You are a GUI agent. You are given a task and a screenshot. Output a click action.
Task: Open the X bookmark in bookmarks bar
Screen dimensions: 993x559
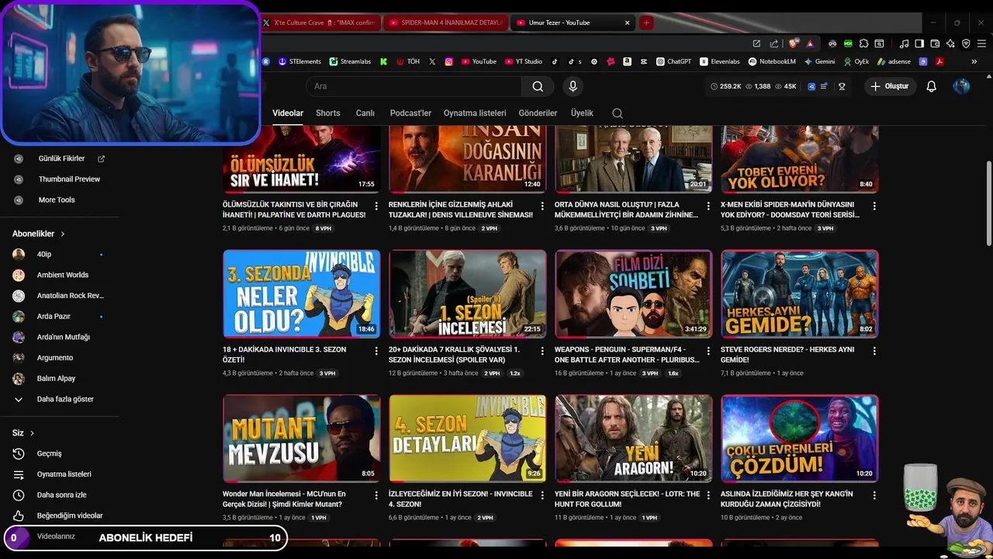point(432,61)
